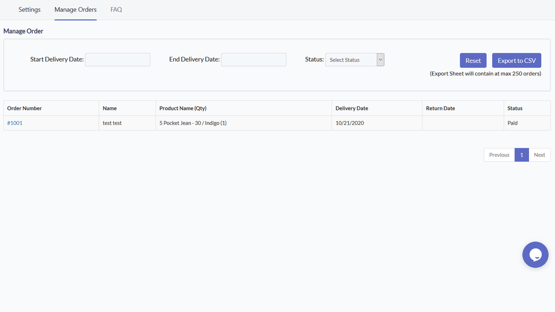This screenshot has width=555, height=312.
Task: Go to the Next page
Action: (x=539, y=155)
